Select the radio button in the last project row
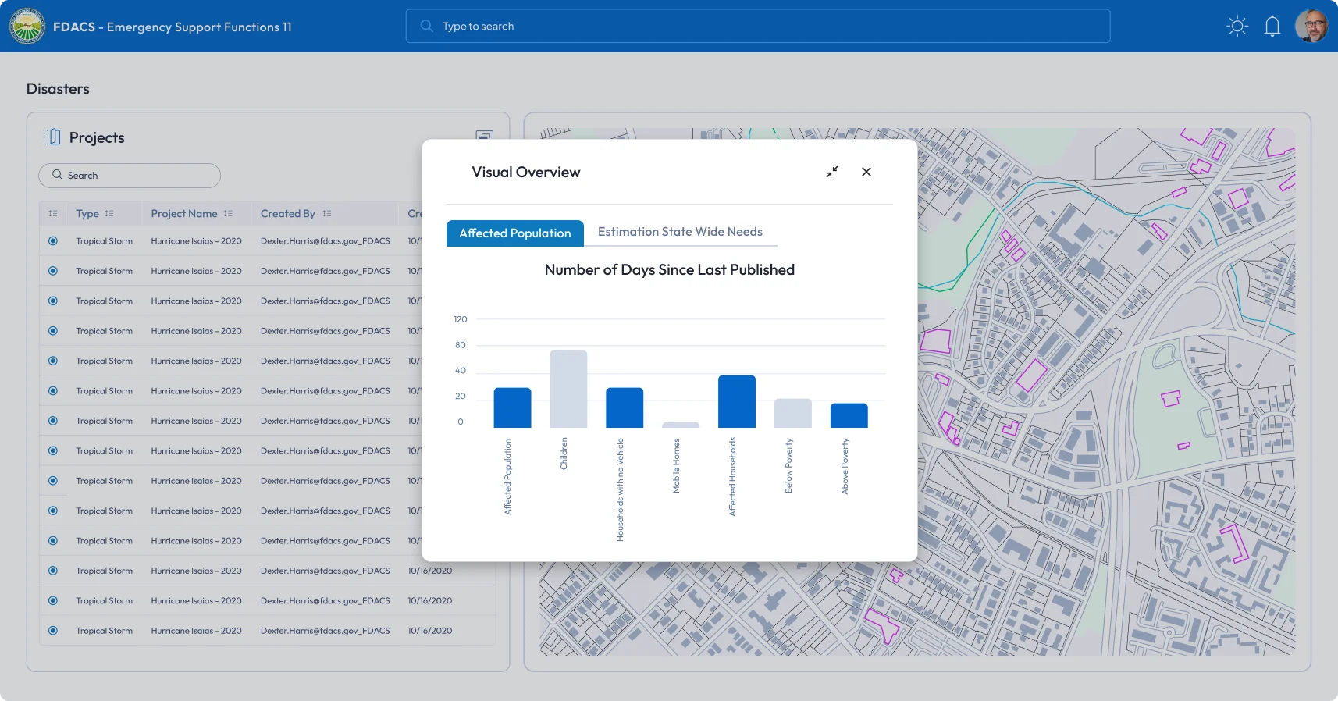Image resolution: width=1338 pixels, height=701 pixels. coord(53,631)
